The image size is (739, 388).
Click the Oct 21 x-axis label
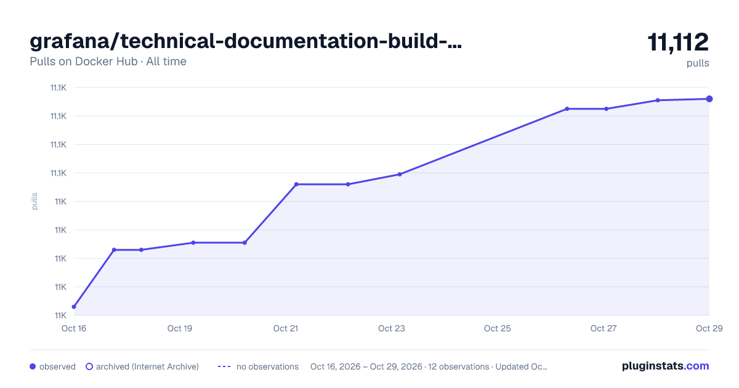click(x=286, y=328)
